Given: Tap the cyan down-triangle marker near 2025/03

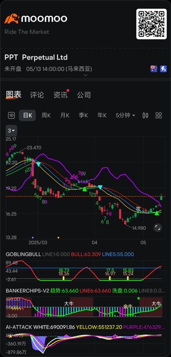Looking at the screenshot, I should (x=38, y=165).
